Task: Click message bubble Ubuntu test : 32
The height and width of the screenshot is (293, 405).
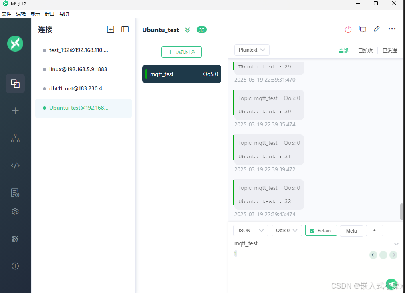Action: (268, 195)
